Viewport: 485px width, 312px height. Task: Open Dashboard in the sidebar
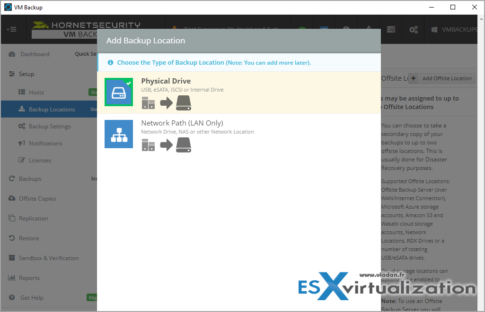click(x=35, y=54)
